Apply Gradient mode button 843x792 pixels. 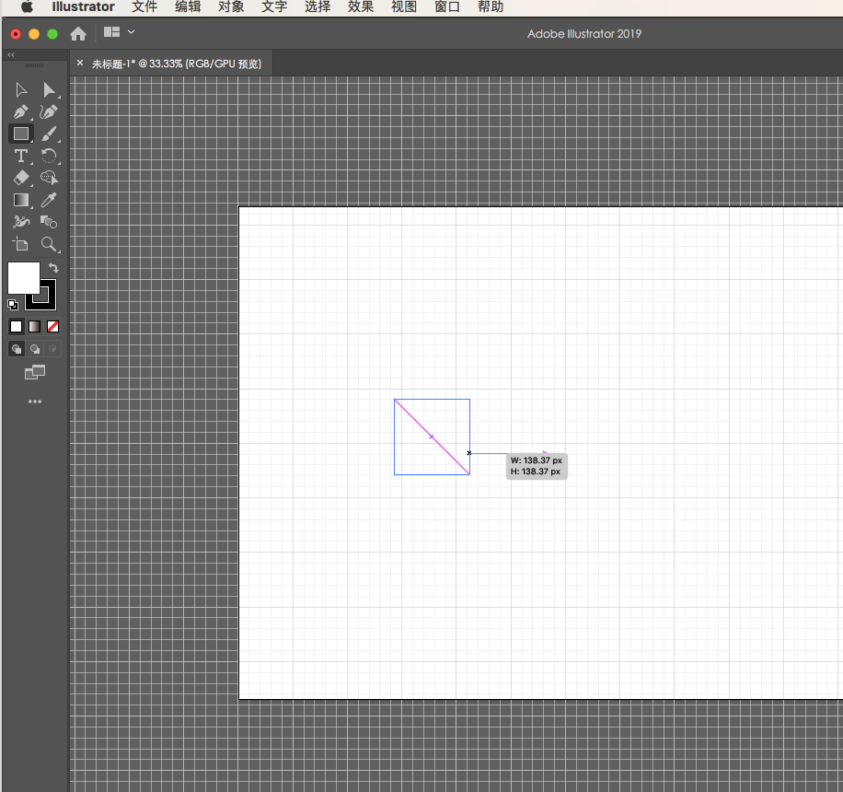(34, 327)
